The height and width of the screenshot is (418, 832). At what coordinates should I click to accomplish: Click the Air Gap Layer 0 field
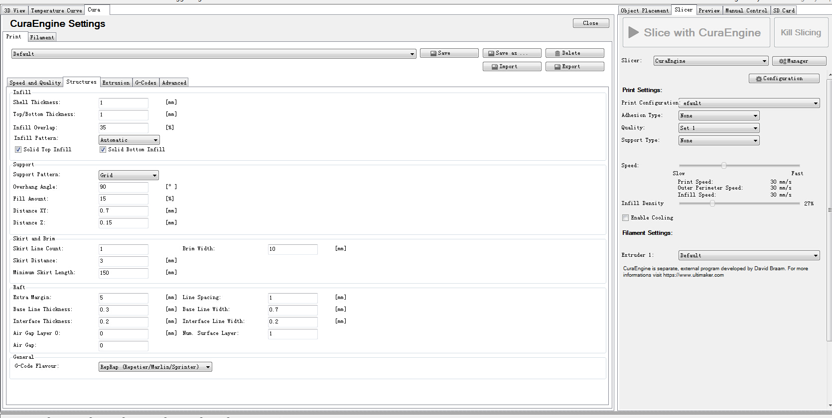(x=123, y=334)
